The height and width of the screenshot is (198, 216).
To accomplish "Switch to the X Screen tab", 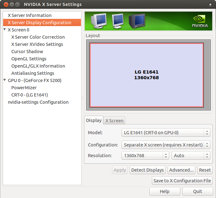I will click(114, 121).
